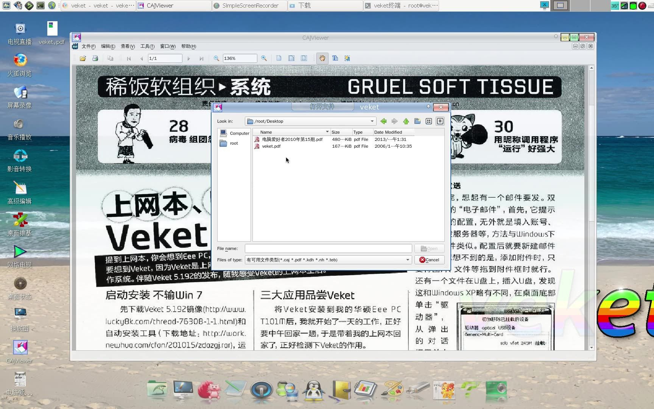Open the 工具(T) menu

147,46
